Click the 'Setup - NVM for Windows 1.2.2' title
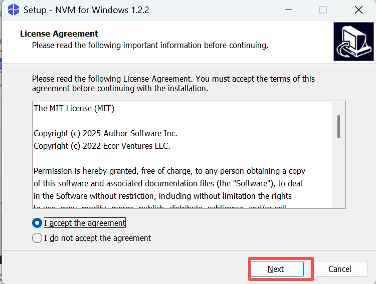376x284 pixels. click(x=86, y=10)
